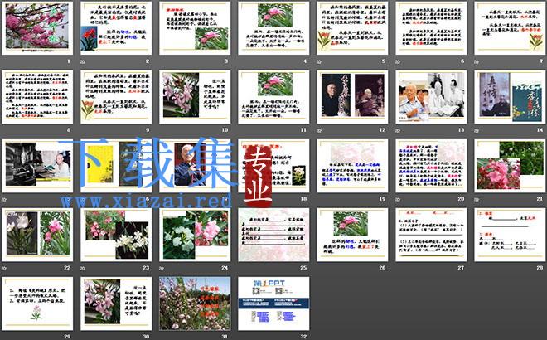Select slide 22 white and pink flowers

(x=37, y=235)
